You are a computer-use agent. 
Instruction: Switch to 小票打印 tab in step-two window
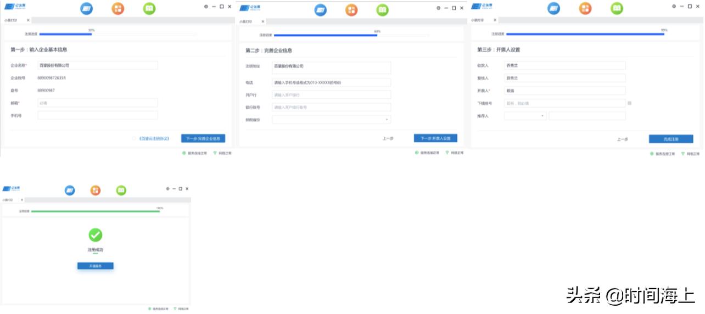(246, 21)
